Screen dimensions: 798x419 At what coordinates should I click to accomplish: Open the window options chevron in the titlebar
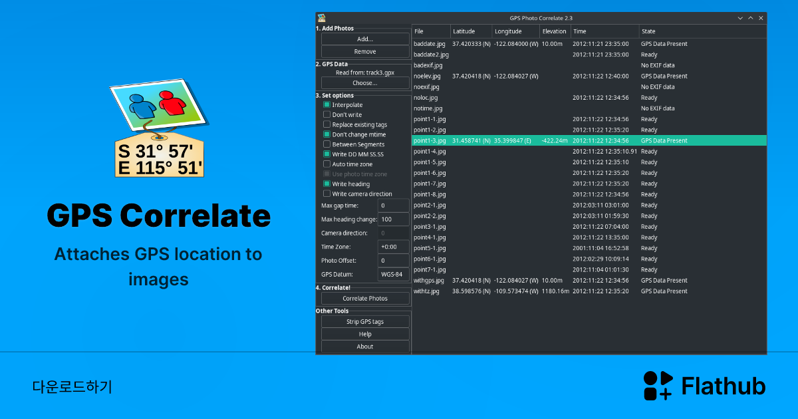[740, 18]
